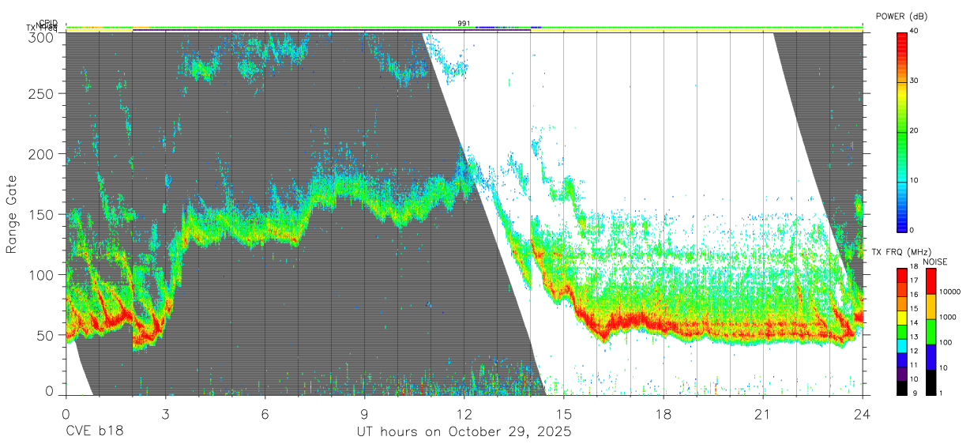970x448 pixels.
Task: Select the blue 11–12 MHz TX FRQ swatch
Action: [901, 359]
